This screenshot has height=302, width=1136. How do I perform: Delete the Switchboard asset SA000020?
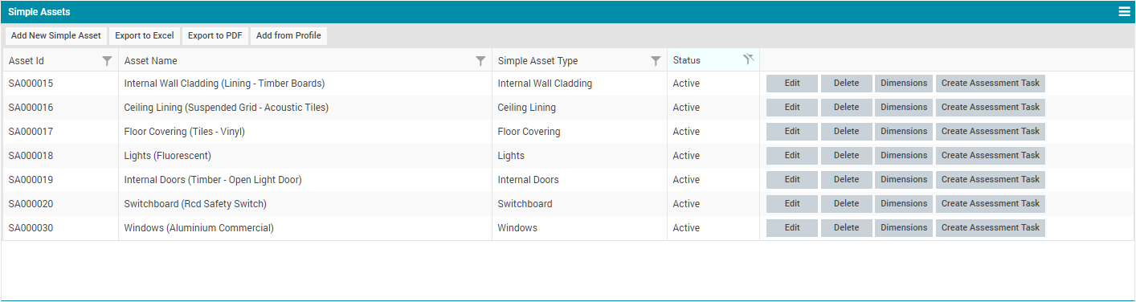point(846,204)
